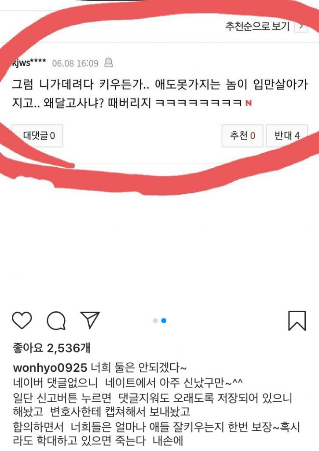
Task: Open comments with the speech bubble icon
Action: (56, 321)
